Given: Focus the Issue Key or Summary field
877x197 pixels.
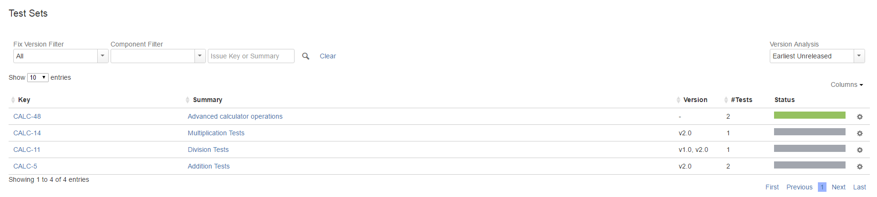Looking at the screenshot, I should 251,56.
